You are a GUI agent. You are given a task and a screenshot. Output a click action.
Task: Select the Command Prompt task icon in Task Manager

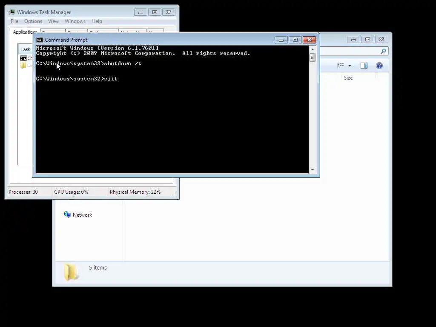(23, 58)
